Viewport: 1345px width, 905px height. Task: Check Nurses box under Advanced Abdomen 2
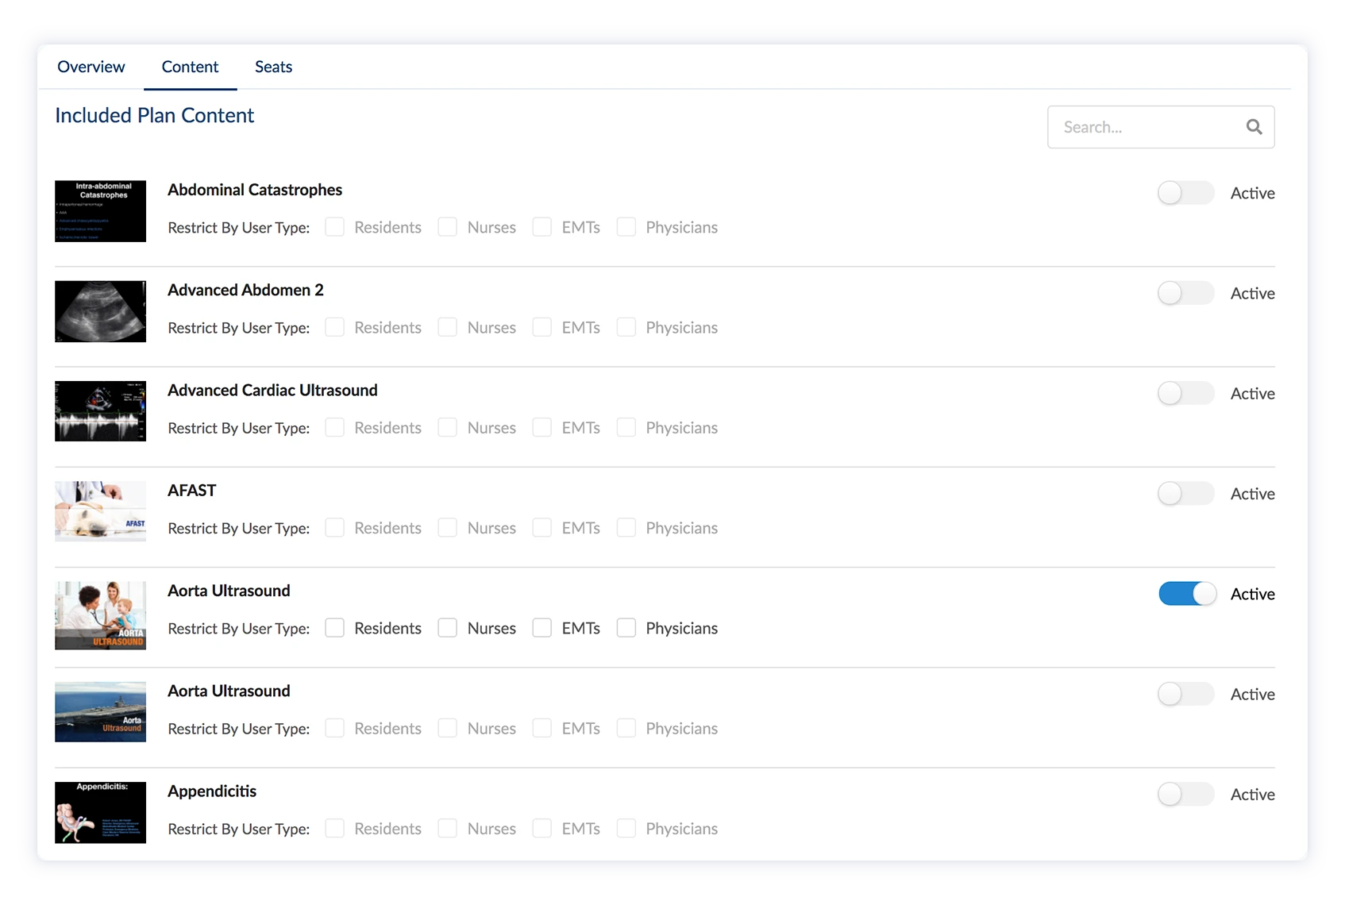click(x=448, y=327)
